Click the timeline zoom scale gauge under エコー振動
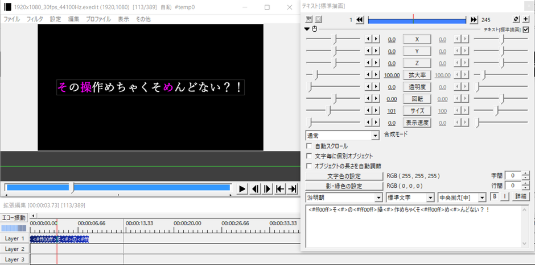535x265 pixels. pyautogui.click(x=14, y=228)
